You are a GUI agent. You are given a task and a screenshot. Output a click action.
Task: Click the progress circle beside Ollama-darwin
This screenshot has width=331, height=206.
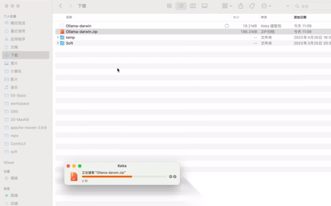227,26
